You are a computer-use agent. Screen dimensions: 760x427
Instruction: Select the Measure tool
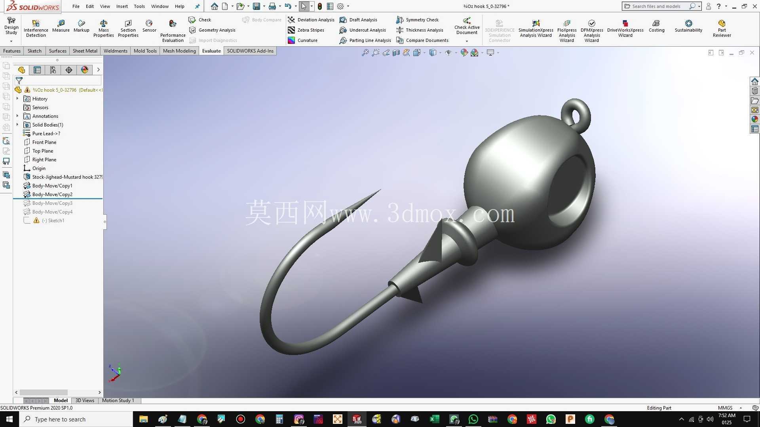(x=61, y=26)
